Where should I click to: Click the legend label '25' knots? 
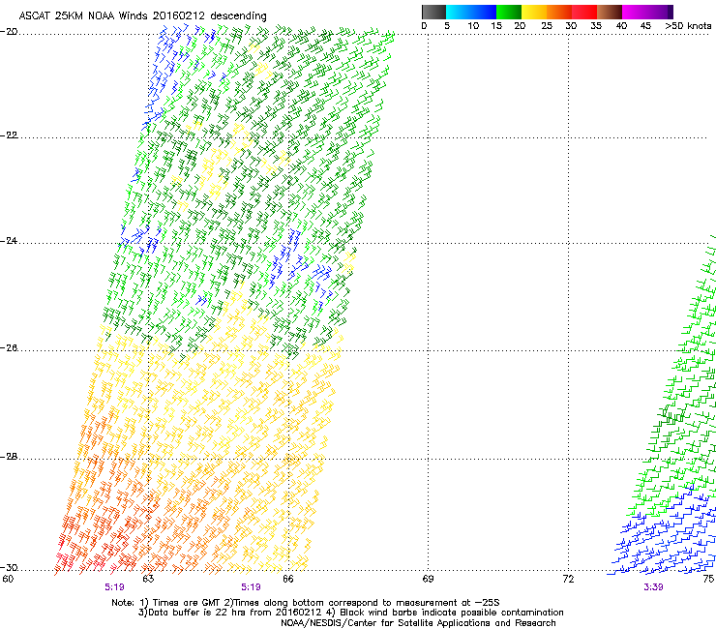click(x=546, y=26)
